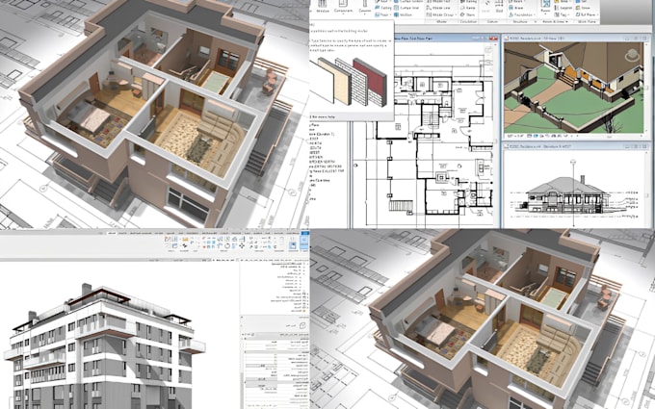Select the Move tool in lower Revit ribbon
Viewport: 655px width, 409px height.
[x=242, y=245]
